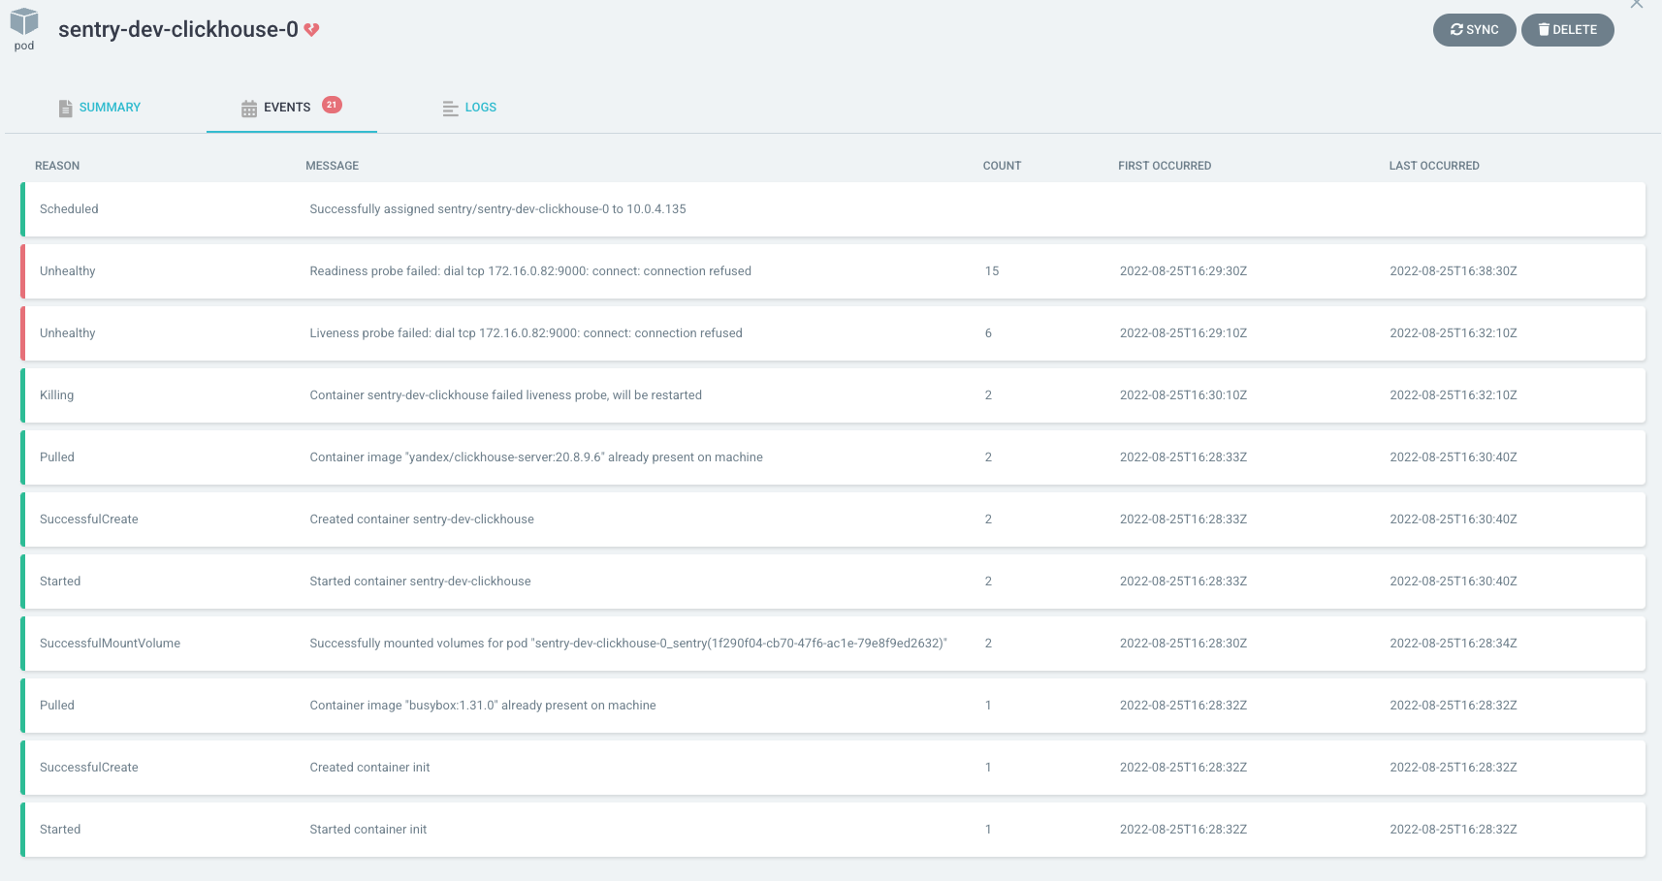
Task: Click the REASON column header
Action: 57,166
